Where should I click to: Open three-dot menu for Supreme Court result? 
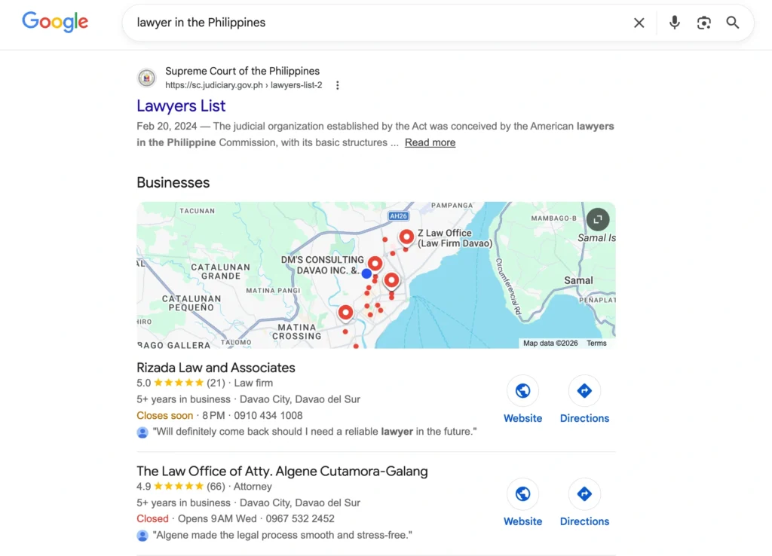[x=337, y=86]
